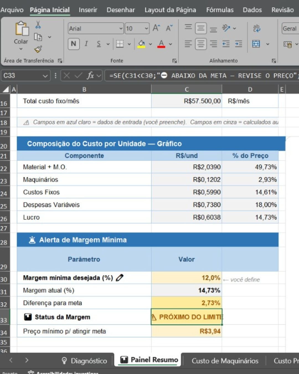Switch to Layout da Página tab
299x374 pixels.
point(170,10)
